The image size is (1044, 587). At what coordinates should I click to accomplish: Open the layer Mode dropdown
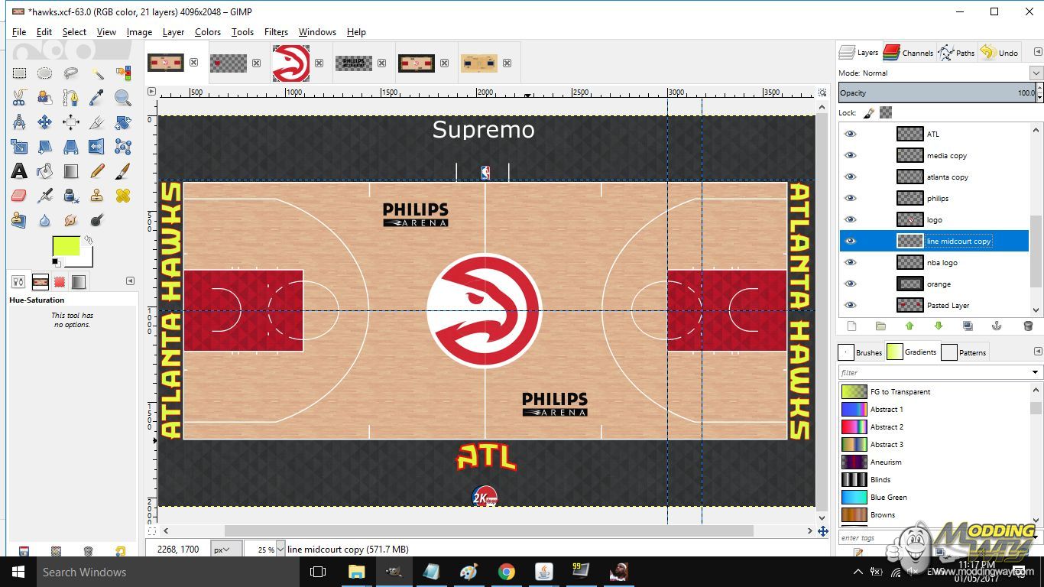(1036, 73)
